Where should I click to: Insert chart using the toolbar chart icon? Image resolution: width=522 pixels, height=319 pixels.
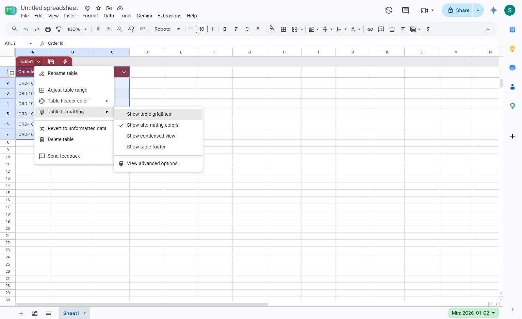[x=392, y=29]
